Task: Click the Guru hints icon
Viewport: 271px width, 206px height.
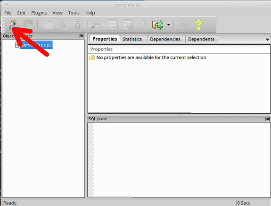Action: point(183,25)
